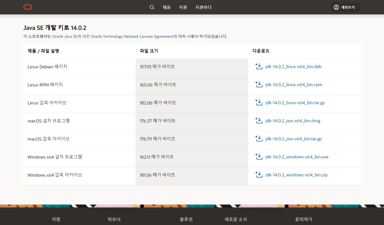Click download icon for osx-x64_bin.tar.gz

tap(259, 138)
